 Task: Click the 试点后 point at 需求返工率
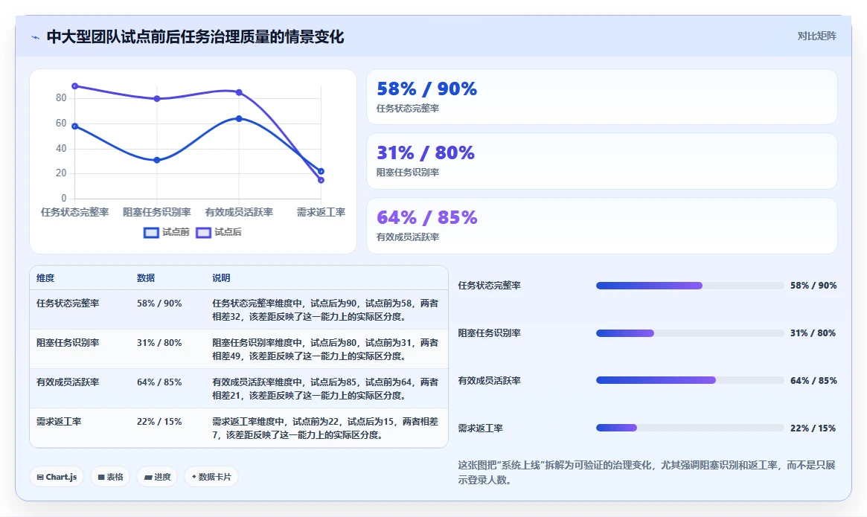[x=321, y=180]
